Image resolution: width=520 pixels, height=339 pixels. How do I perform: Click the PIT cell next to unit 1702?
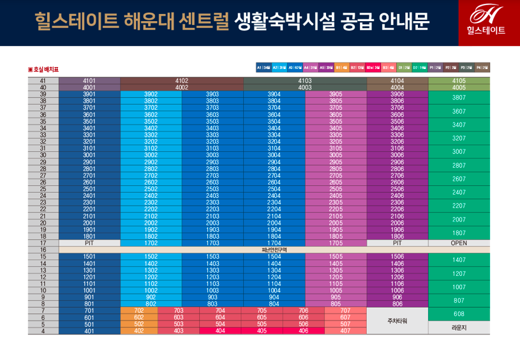coord(89,243)
